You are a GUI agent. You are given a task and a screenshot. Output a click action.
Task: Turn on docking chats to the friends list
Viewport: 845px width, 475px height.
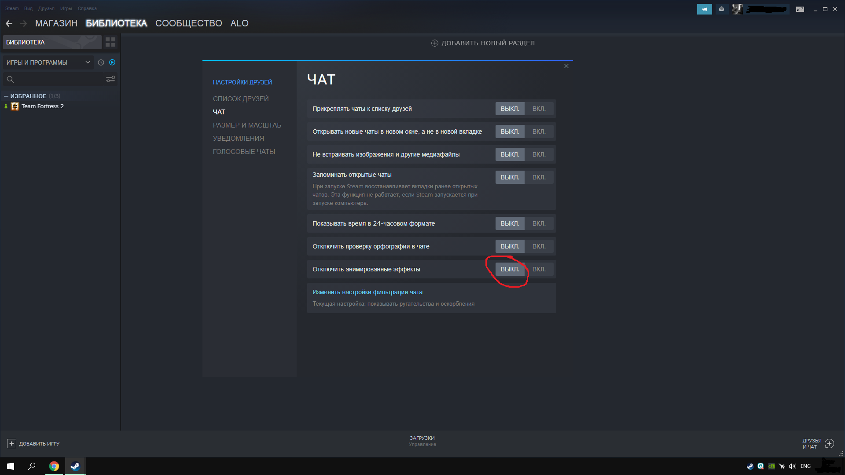point(539,109)
